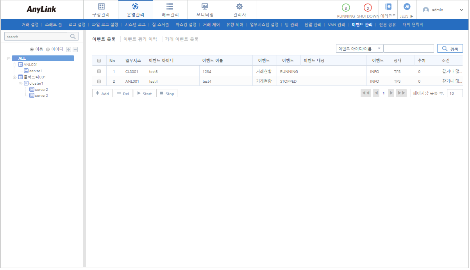This screenshot has width=470, height=270.
Task: Expand the admin user menu
Action: click(x=461, y=10)
